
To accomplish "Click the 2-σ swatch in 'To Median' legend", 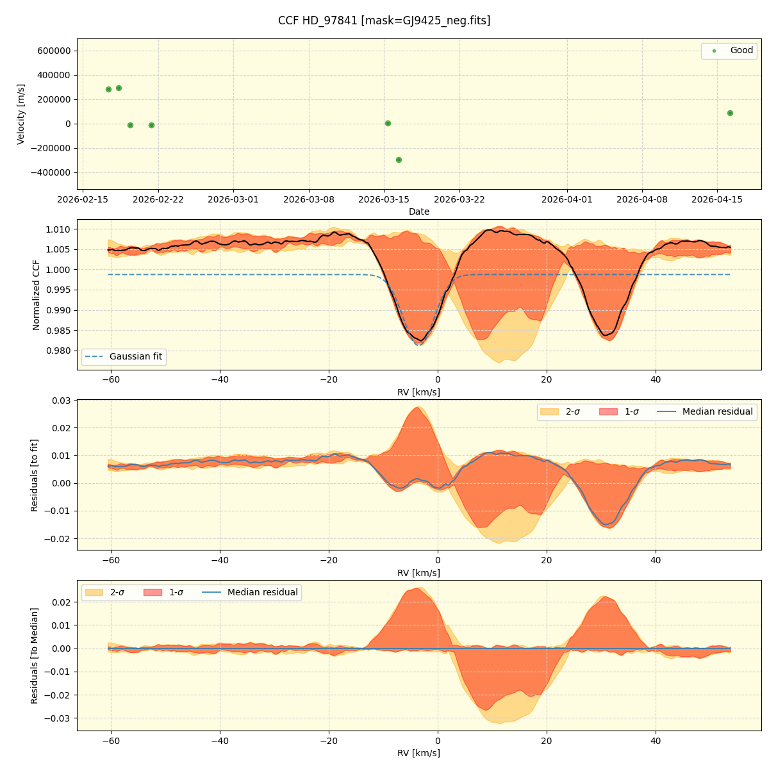I will (94, 593).
